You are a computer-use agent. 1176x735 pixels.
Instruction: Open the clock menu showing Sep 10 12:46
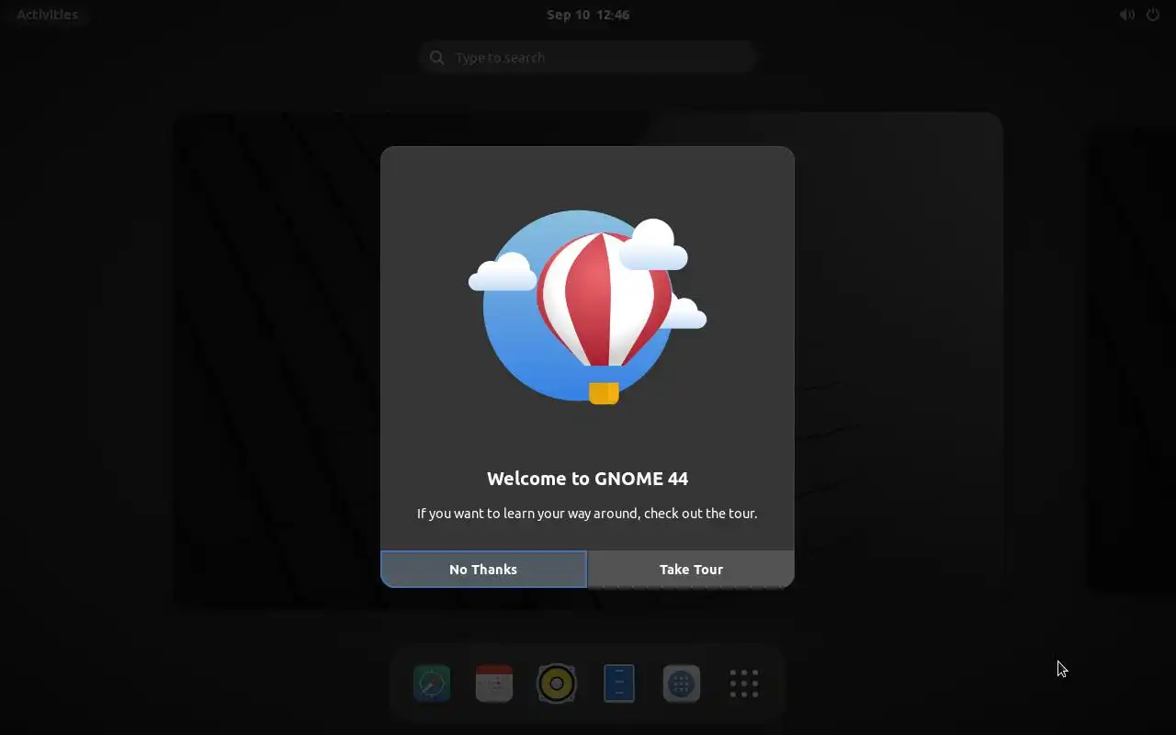588,14
